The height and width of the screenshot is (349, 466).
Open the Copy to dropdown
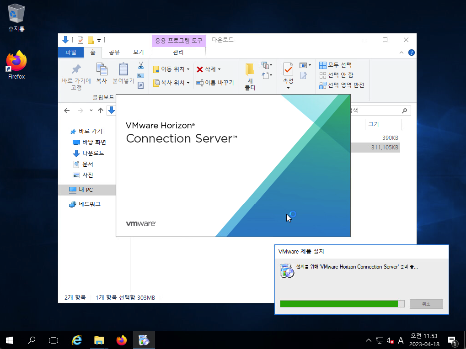pos(171,83)
